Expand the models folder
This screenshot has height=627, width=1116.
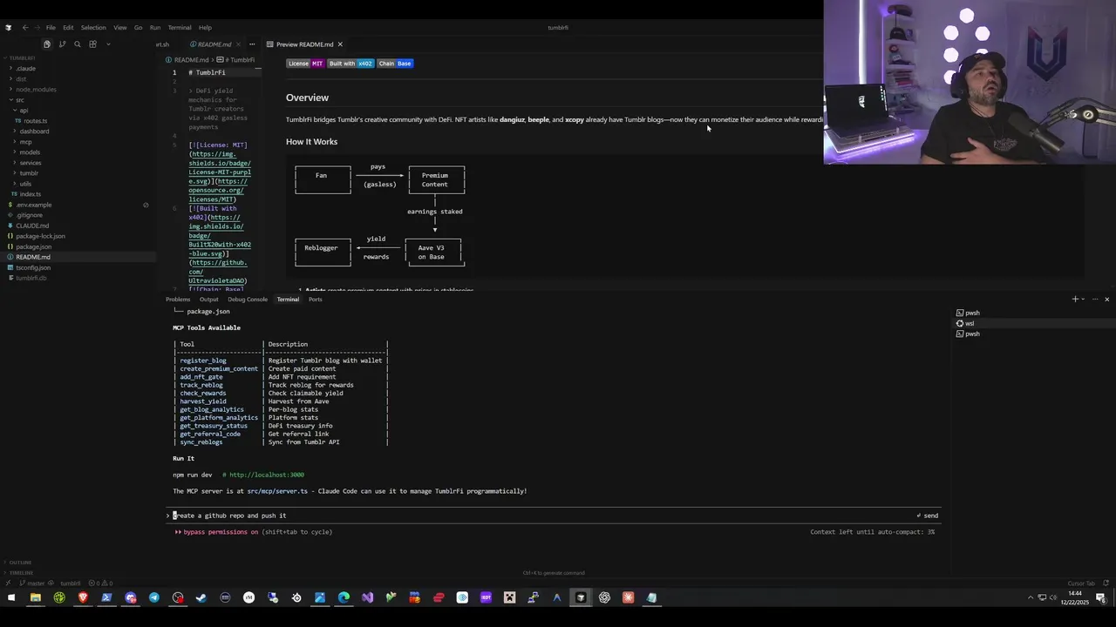click(30, 152)
